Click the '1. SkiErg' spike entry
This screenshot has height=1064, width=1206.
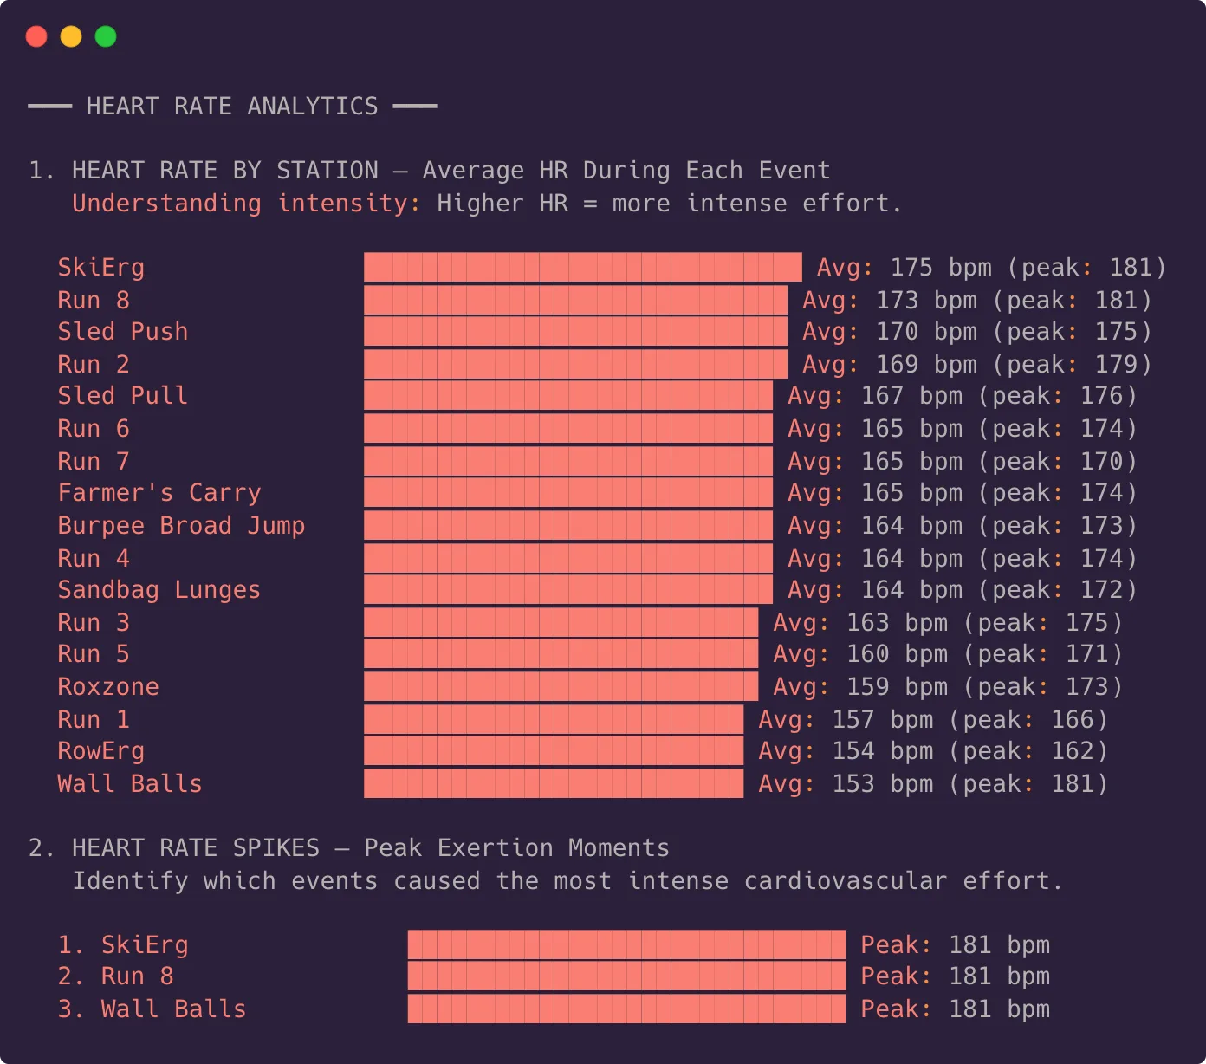[123, 945]
